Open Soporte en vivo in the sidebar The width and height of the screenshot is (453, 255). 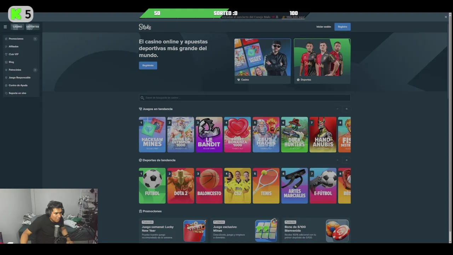point(17,93)
